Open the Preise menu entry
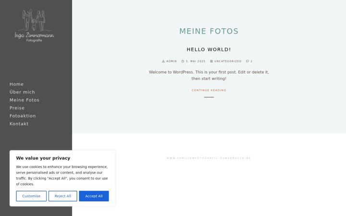 [17, 108]
